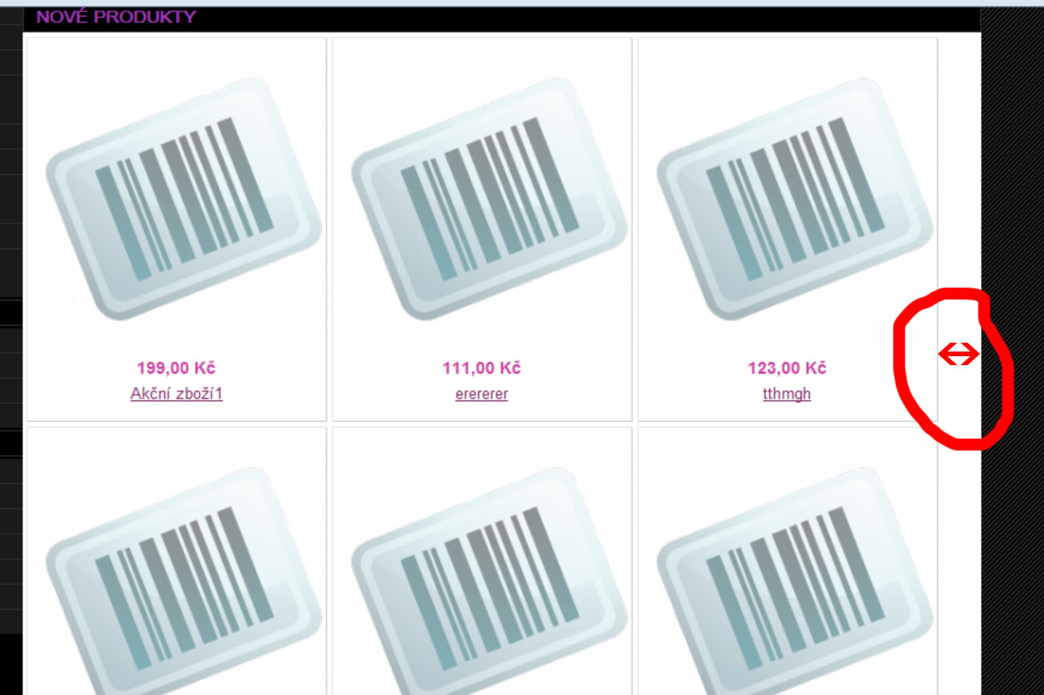This screenshot has width=1044, height=695.
Task: Select the 111,00 Kč price text
Action: (x=481, y=368)
